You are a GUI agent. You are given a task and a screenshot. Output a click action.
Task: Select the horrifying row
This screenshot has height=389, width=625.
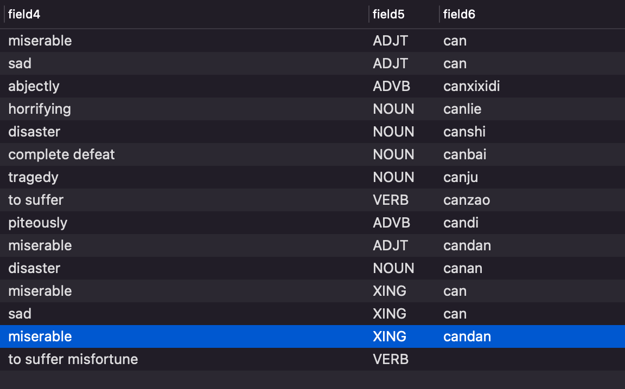[312, 109]
